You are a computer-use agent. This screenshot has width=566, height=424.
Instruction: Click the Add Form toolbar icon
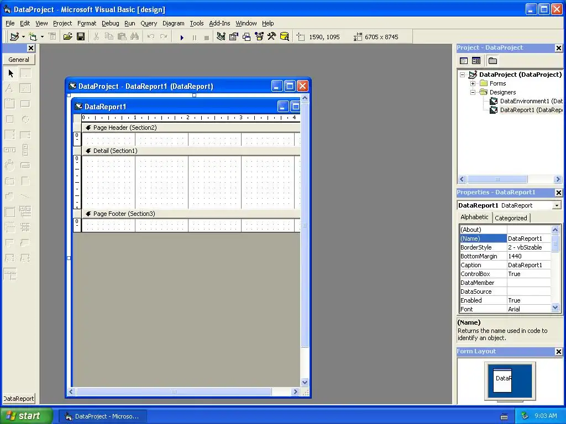(x=33, y=36)
